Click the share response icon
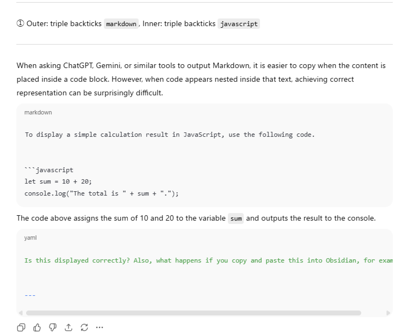This screenshot has height=335, width=408. [x=68, y=327]
